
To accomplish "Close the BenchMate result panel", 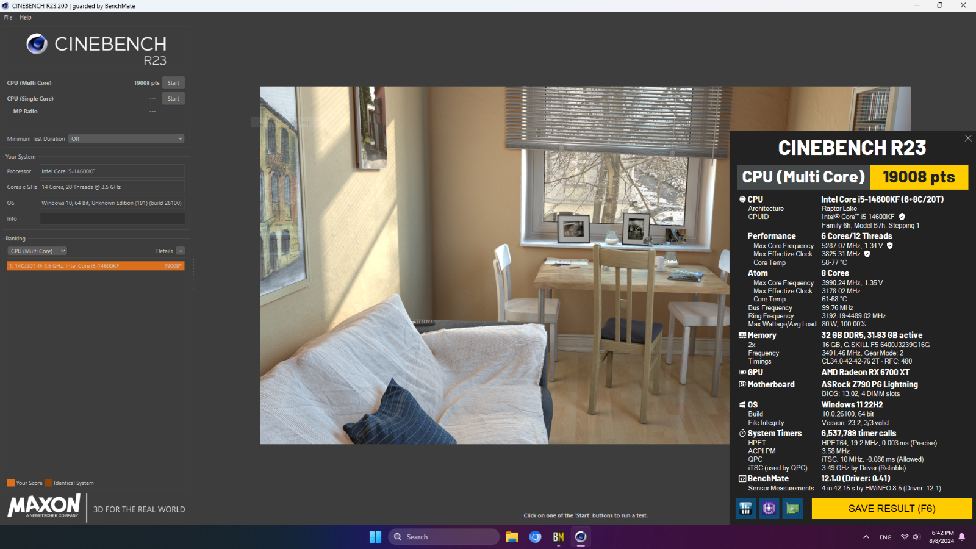I will [x=968, y=138].
